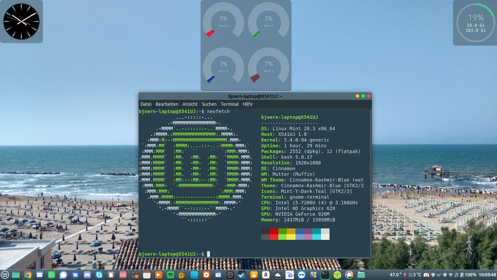Open the Linux Mint start menu

(x=5, y=275)
